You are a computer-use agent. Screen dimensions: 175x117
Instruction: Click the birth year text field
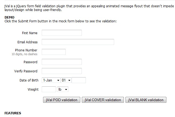tap(79, 80)
